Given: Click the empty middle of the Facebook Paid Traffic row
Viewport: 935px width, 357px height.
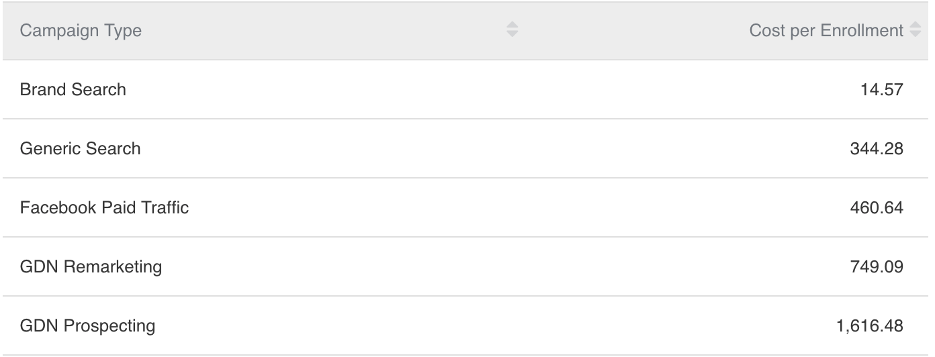Looking at the screenshot, I should [x=470, y=208].
